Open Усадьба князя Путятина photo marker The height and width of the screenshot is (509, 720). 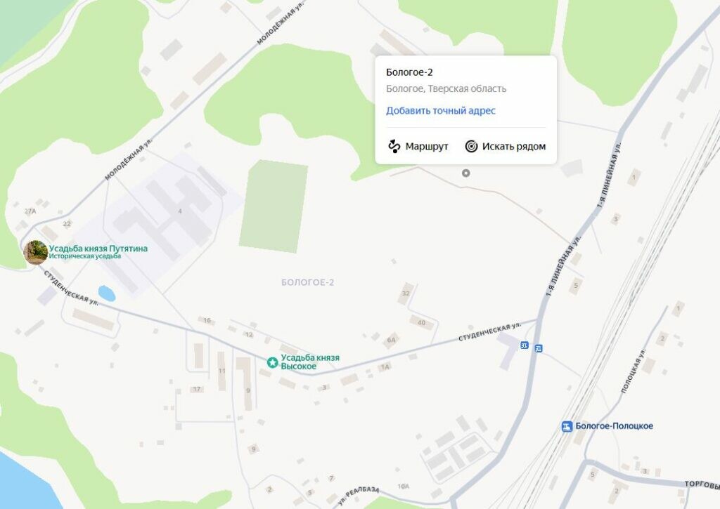click(x=36, y=252)
